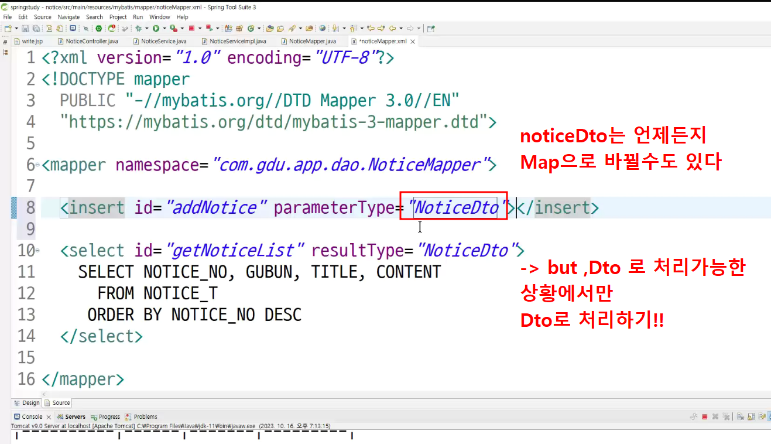Open the Search menu
Viewport: 771px width, 444px height.
[94, 17]
